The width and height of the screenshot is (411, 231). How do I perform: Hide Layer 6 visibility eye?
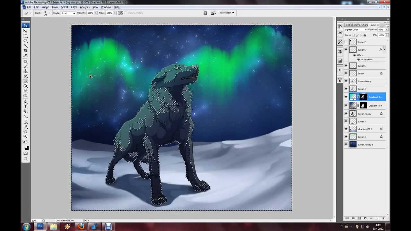click(346, 50)
